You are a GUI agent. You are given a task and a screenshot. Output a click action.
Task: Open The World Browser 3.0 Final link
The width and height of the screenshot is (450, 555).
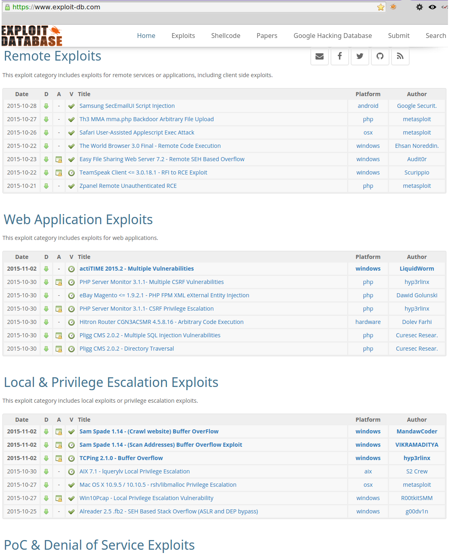pyautogui.click(x=150, y=146)
